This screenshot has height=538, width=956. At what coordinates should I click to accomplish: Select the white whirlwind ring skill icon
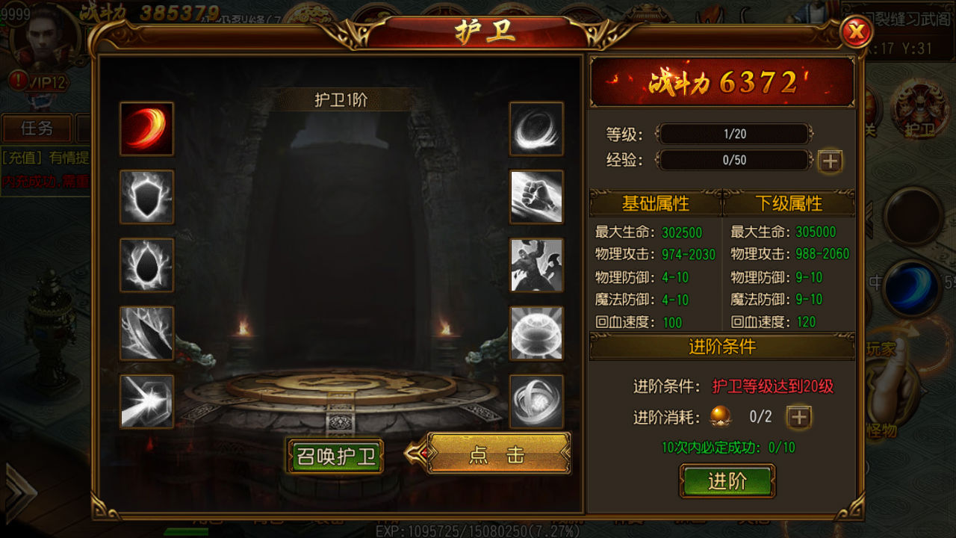tap(536, 129)
